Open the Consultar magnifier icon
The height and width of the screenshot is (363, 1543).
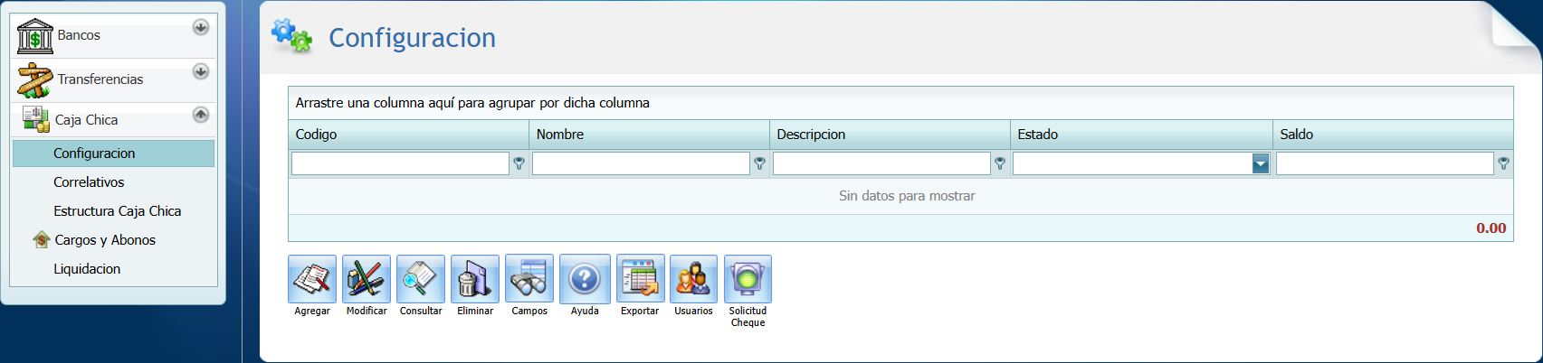(421, 279)
